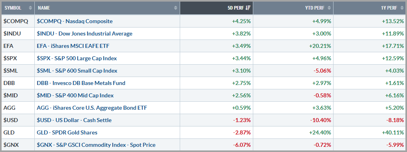
Task: Open $GNX - S&P GSCI Commodity Index link
Action: (96, 145)
